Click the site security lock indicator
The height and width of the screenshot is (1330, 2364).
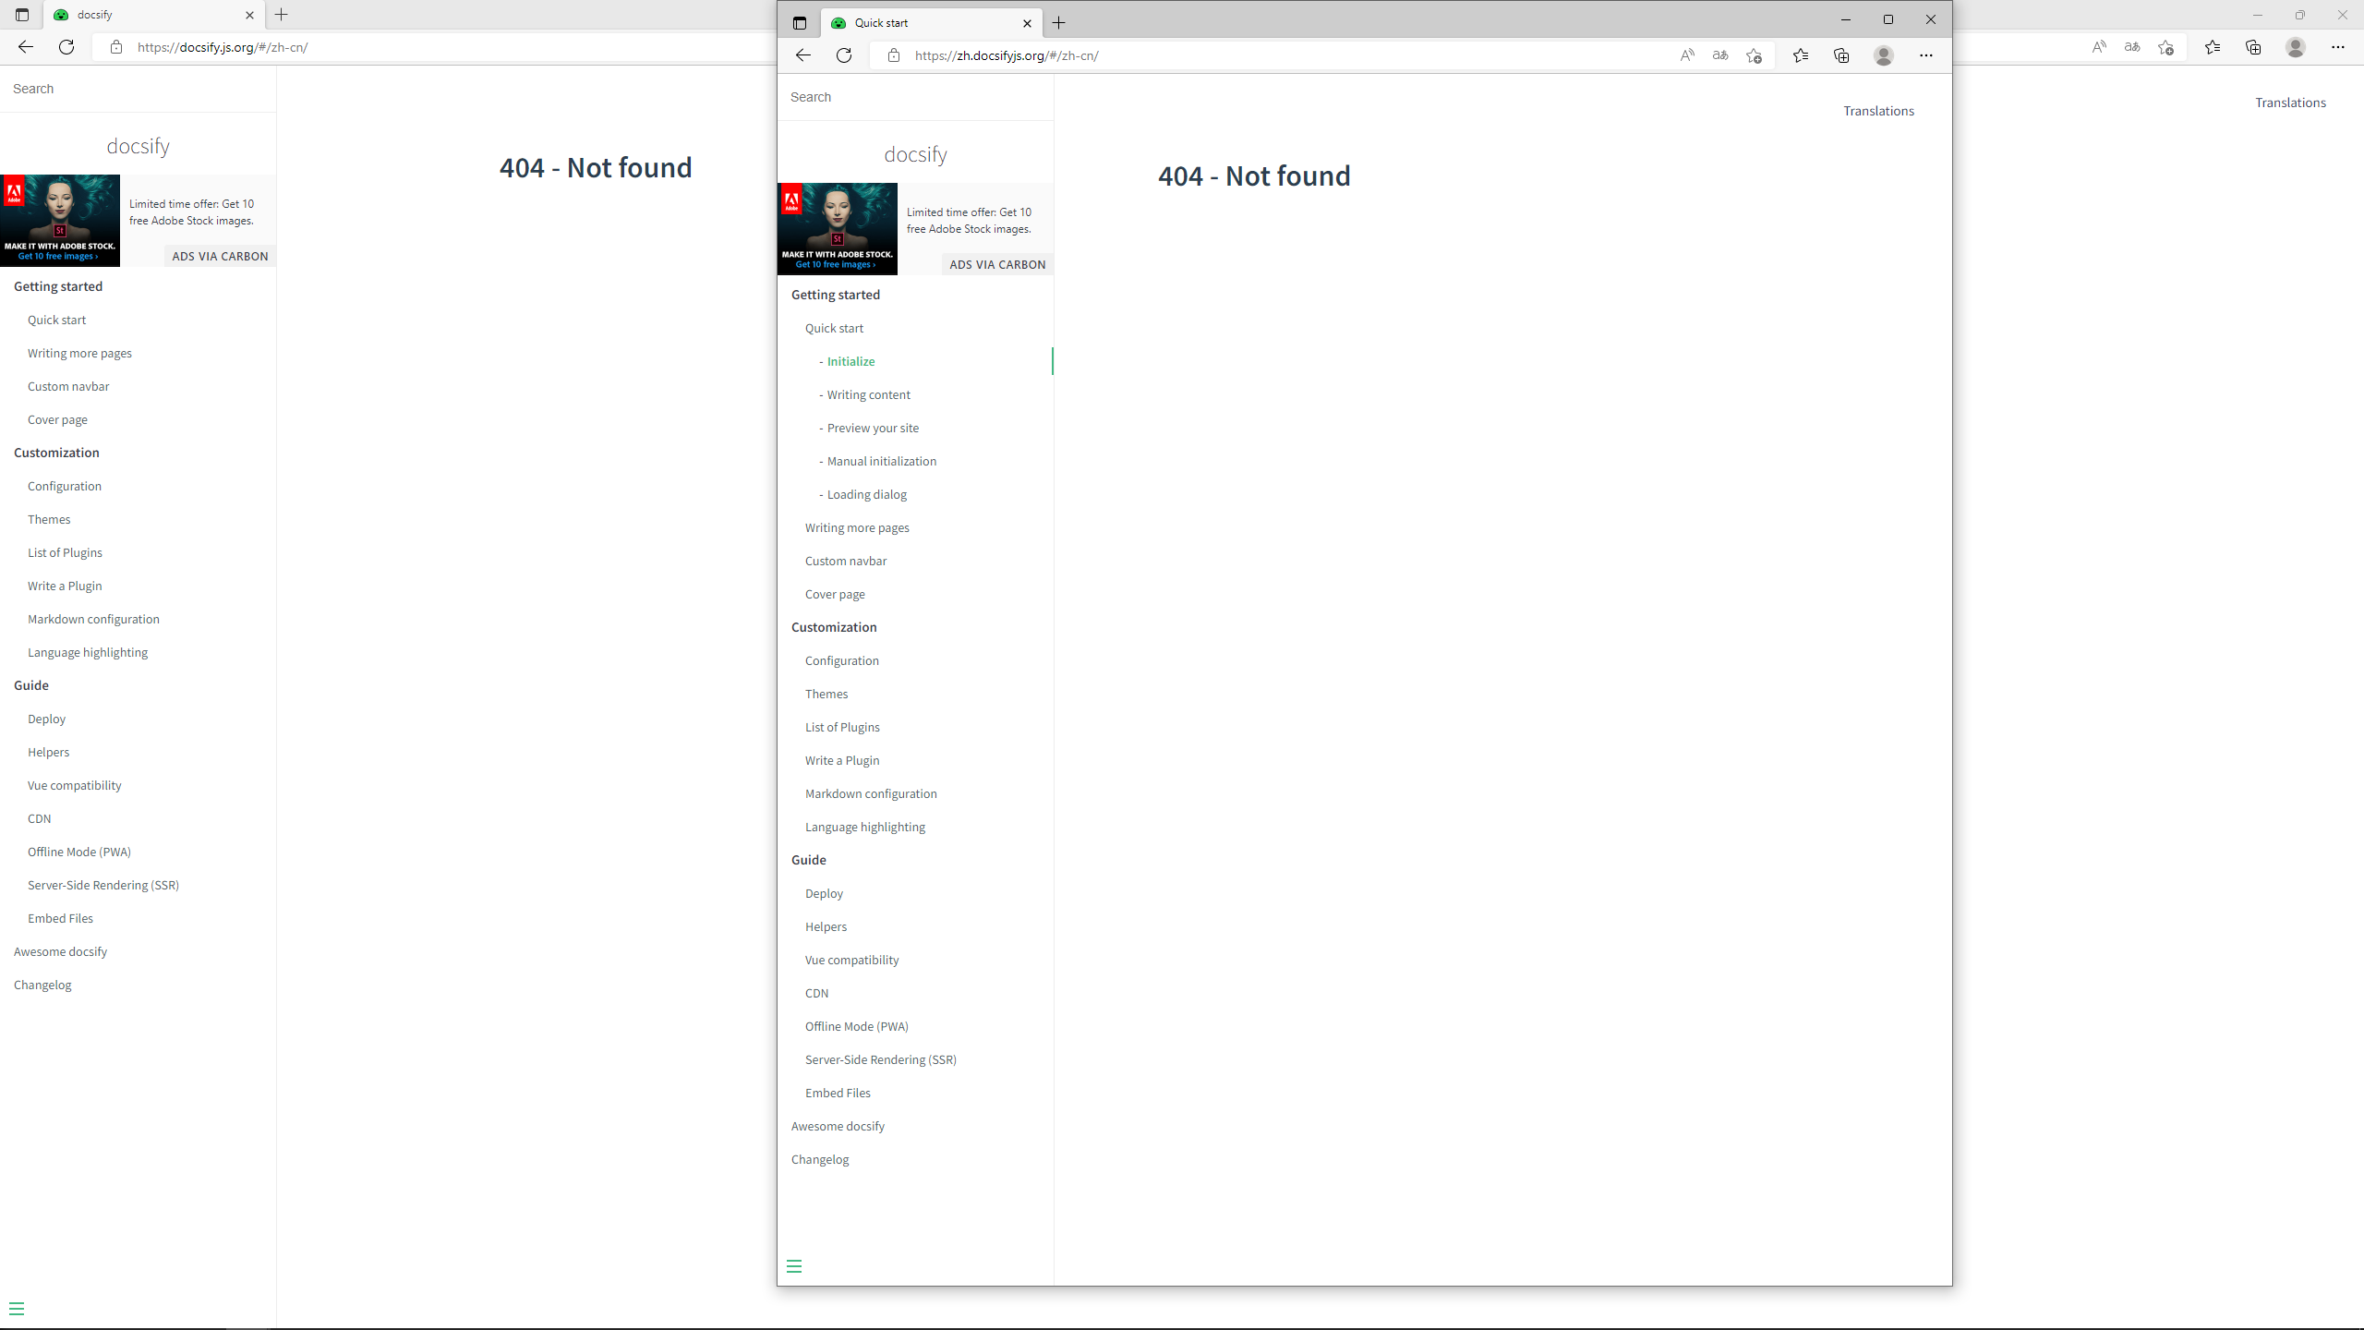892,55
